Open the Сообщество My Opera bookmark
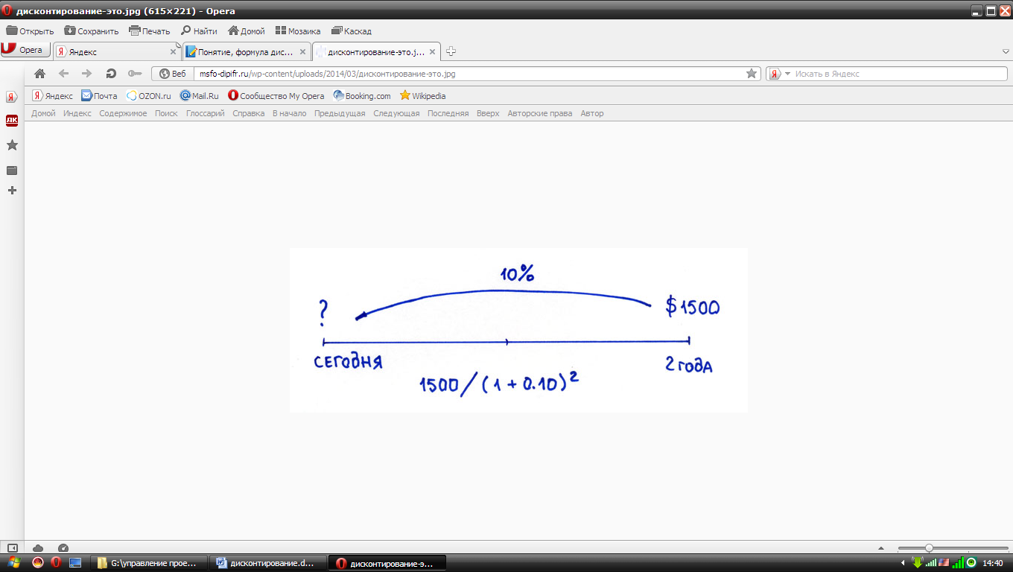The width and height of the screenshot is (1013, 572). [276, 95]
